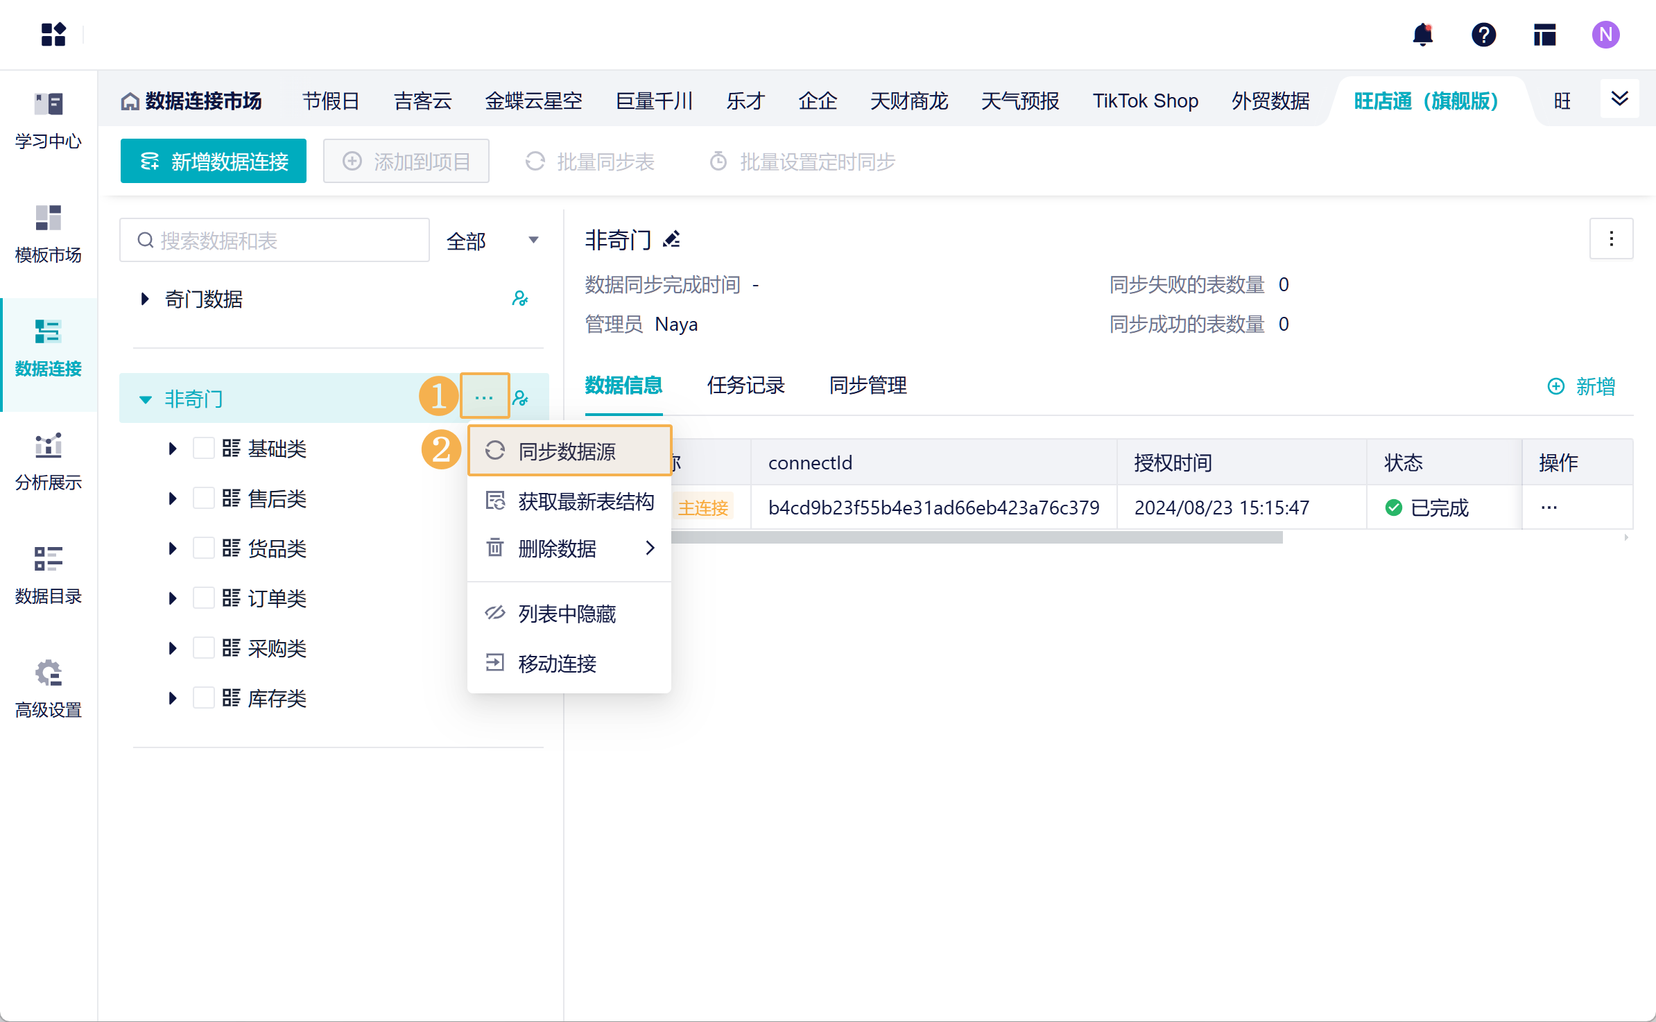The height and width of the screenshot is (1022, 1656).
Task: Click the 订单类 table group icon
Action: click(231, 598)
